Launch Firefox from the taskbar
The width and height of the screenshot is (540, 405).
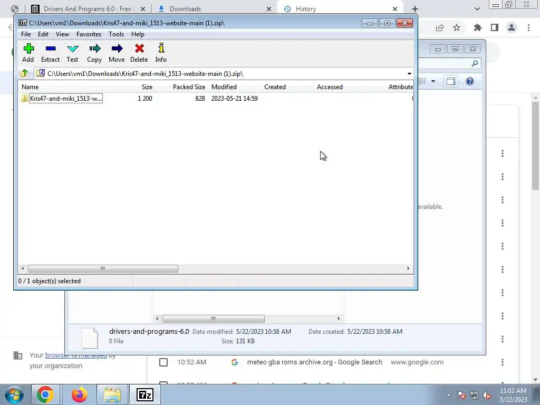(x=79, y=394)
